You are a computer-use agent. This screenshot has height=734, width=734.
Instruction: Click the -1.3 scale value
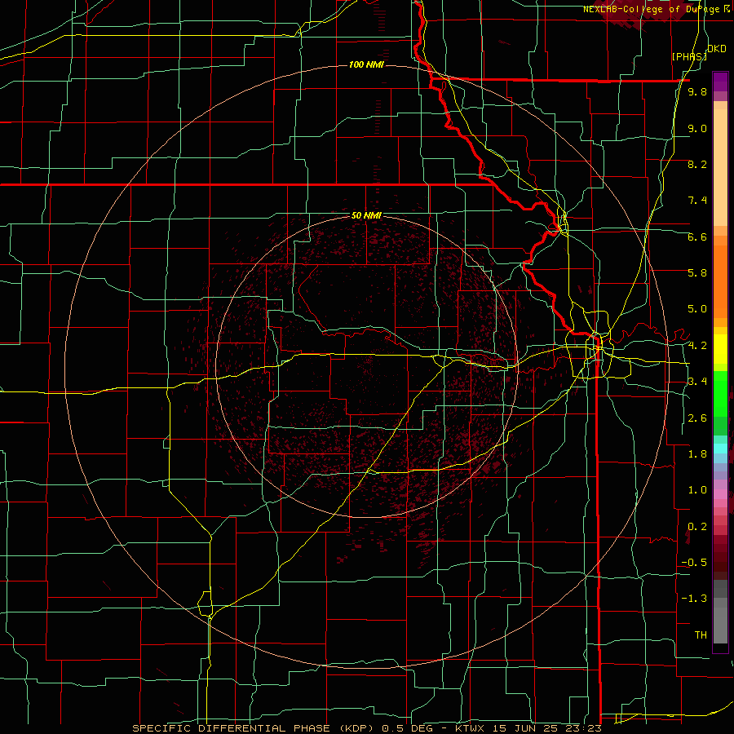pos(694,599)
